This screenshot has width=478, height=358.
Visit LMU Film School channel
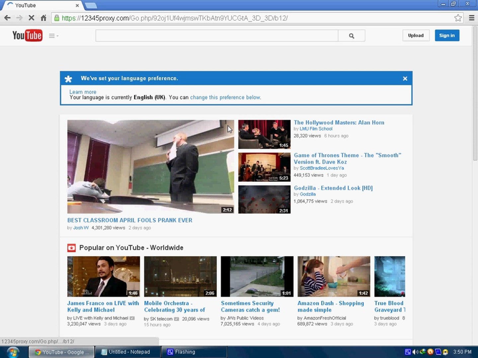tap(316, 129)
